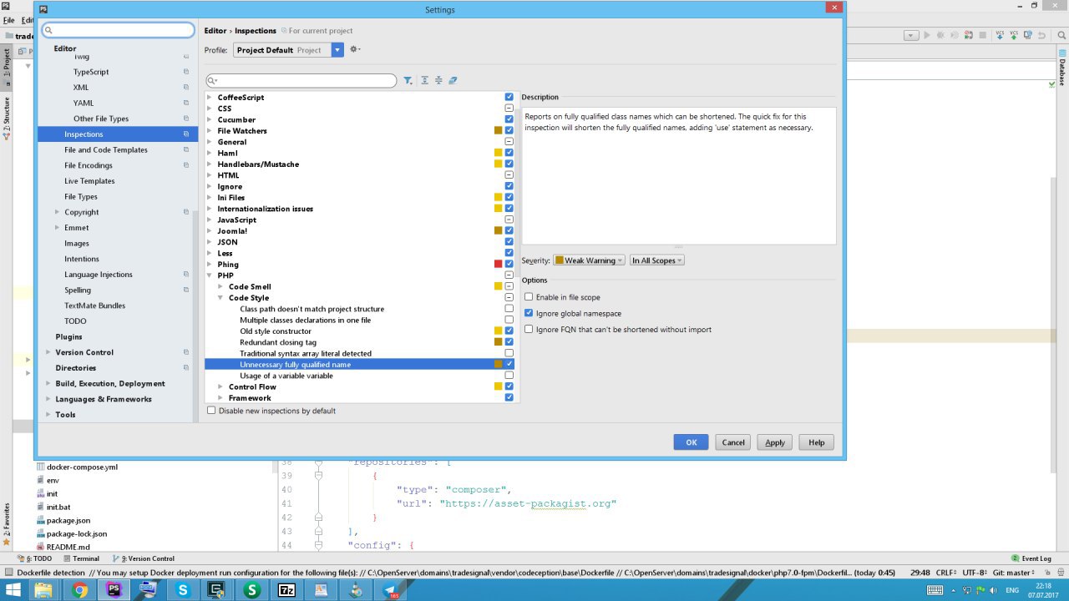Uncheck 'Ignore global namespace' option
Viewport: 1069px width, 601px height.
coord(529,313)
